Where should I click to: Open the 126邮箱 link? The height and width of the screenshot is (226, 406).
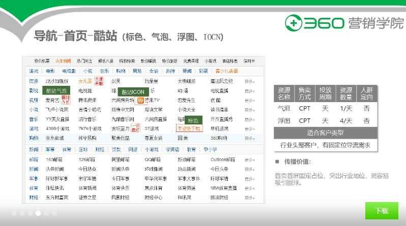(x=86, y=160)
